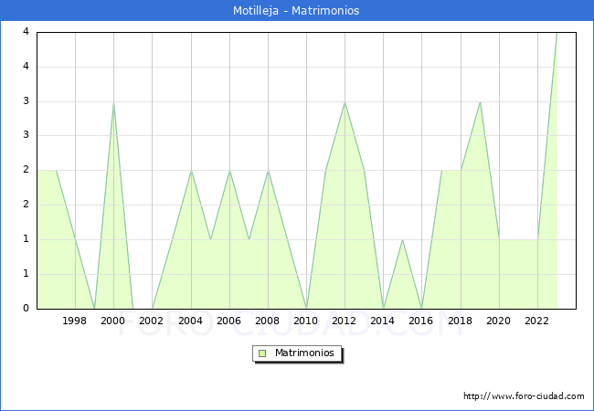The width and height of the screenshot is (594, 411).
Task: Click the 2004 x-axis label
Action: [191, 321]
